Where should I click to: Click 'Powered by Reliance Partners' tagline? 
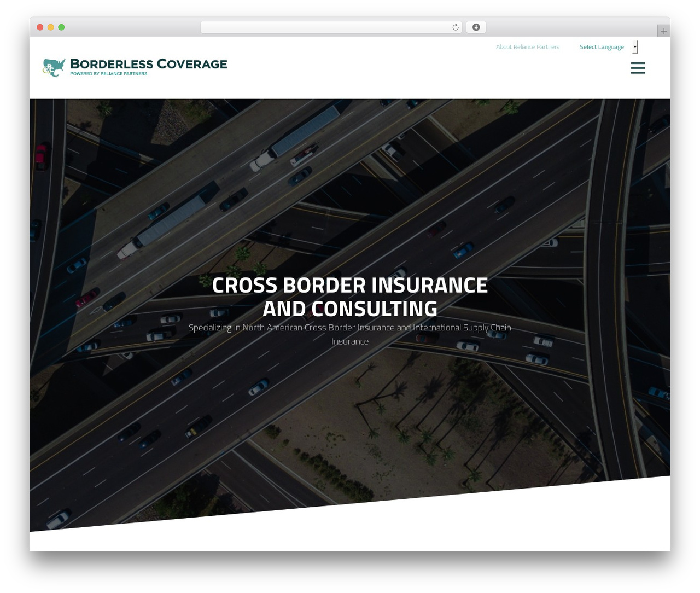pos(109,74)
